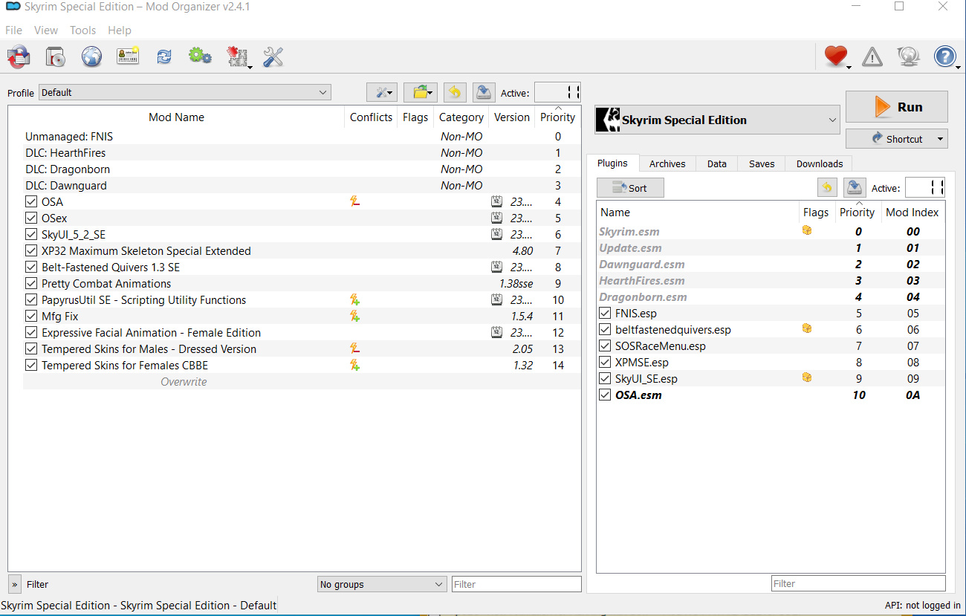Click the conflict icon on the OSA row
This screenshot has width=966, height=616.
point(355,201)
